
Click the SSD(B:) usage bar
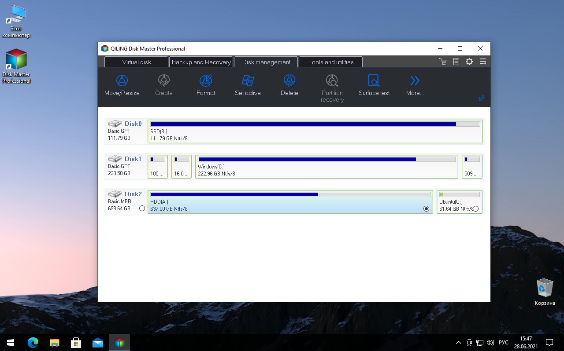(x=315, y=124)
